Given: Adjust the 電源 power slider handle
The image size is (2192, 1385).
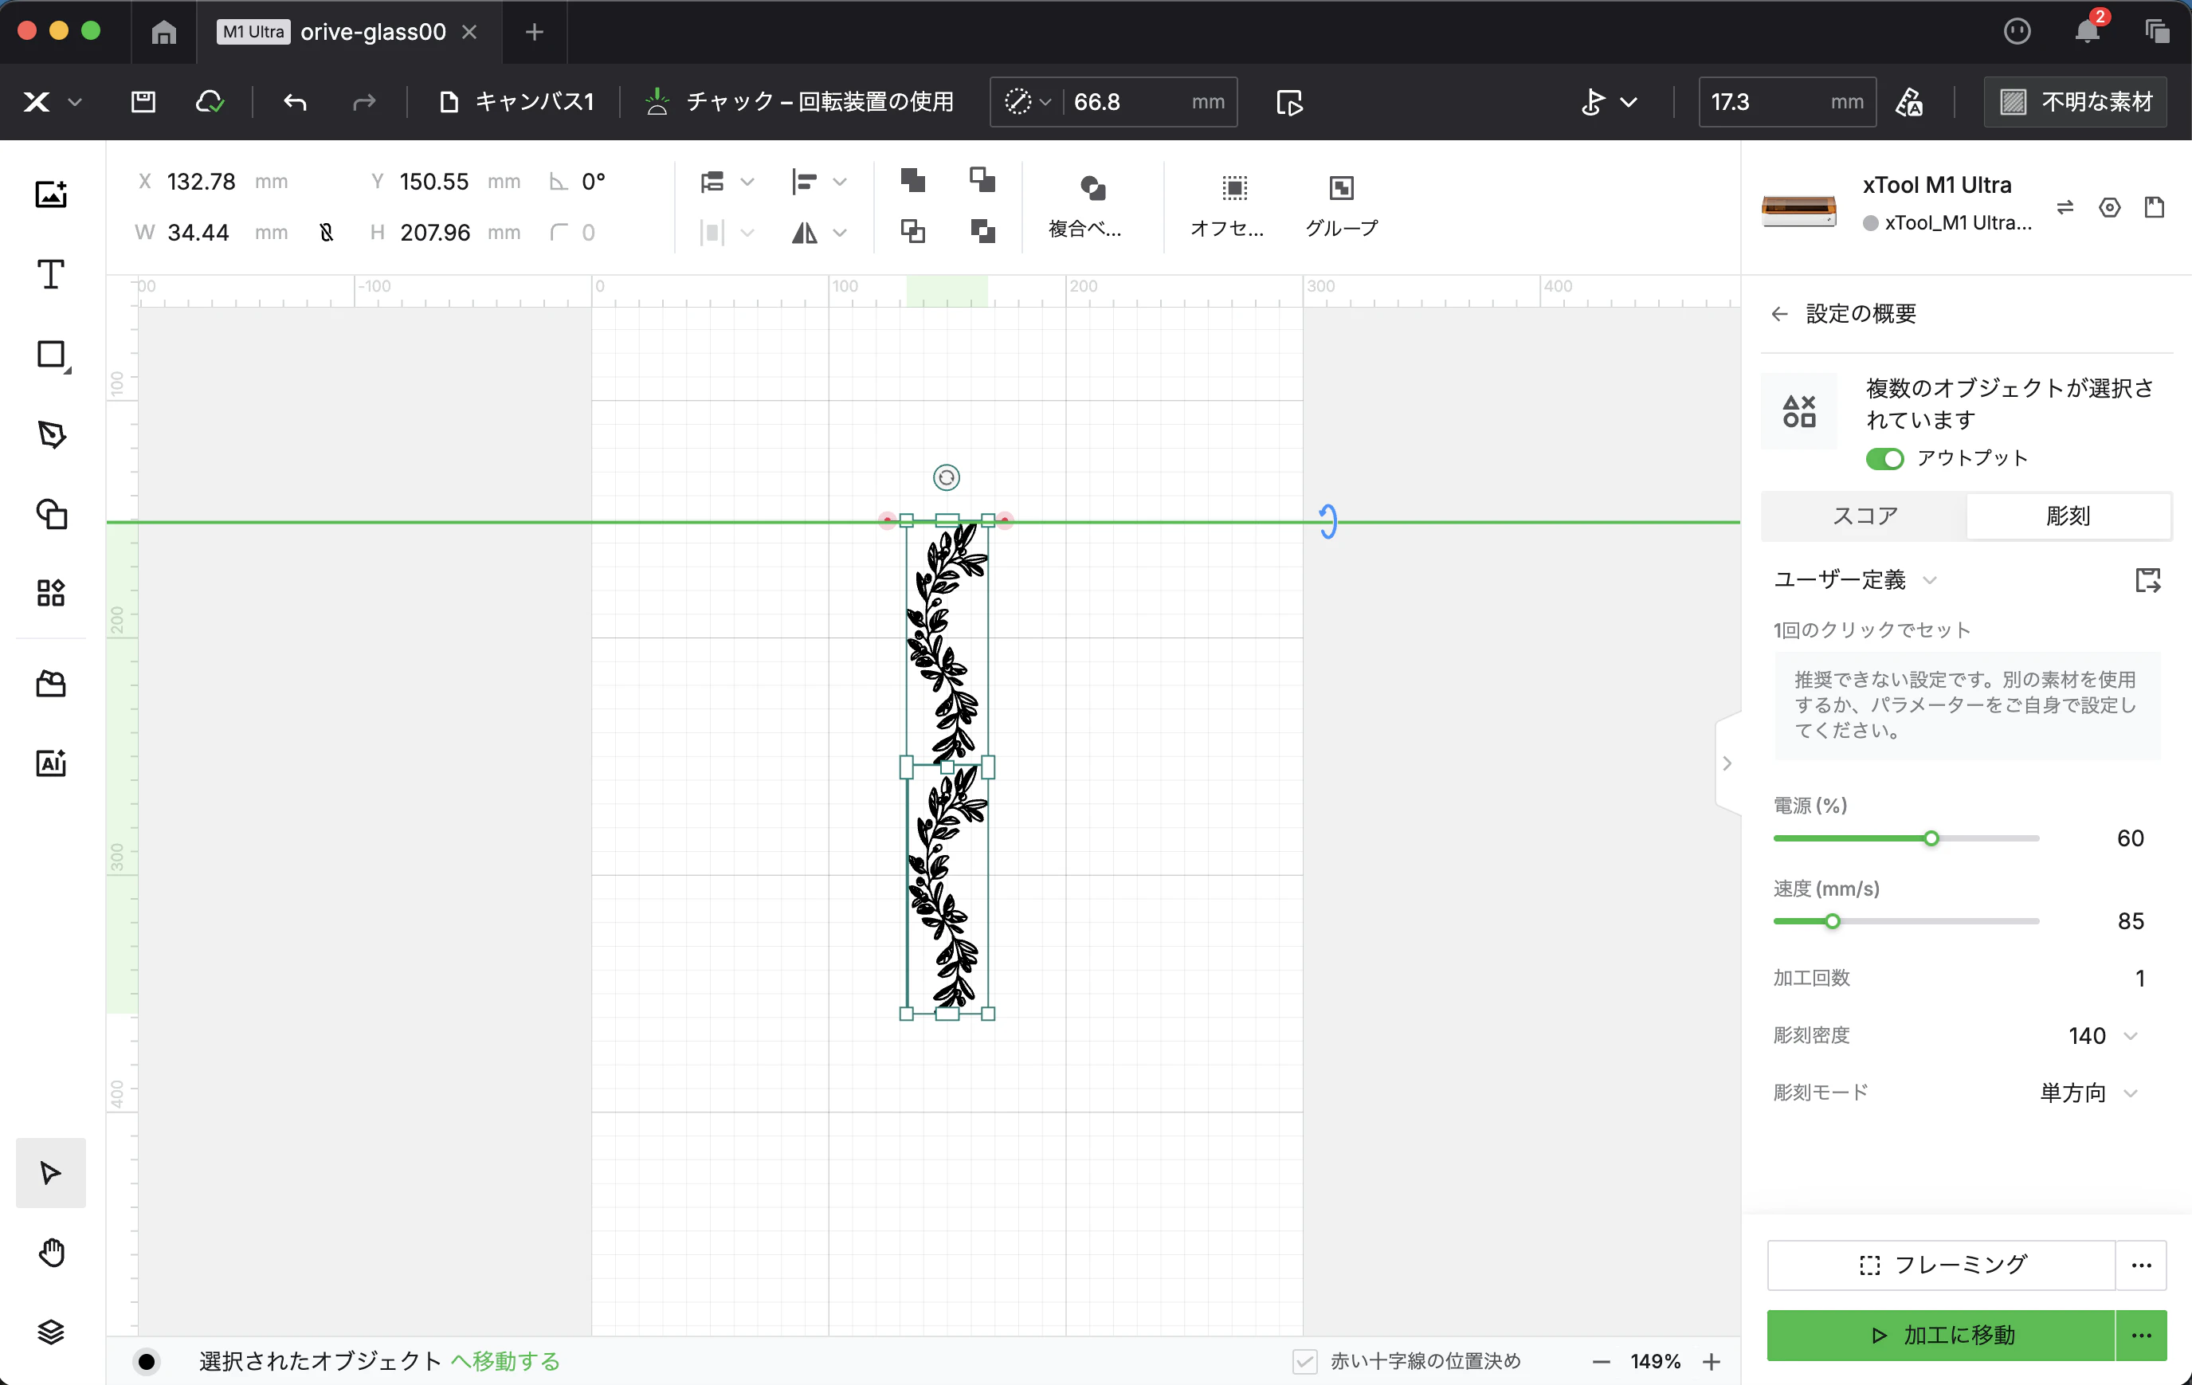Looking at the screenshot, I should point(1931,838).
